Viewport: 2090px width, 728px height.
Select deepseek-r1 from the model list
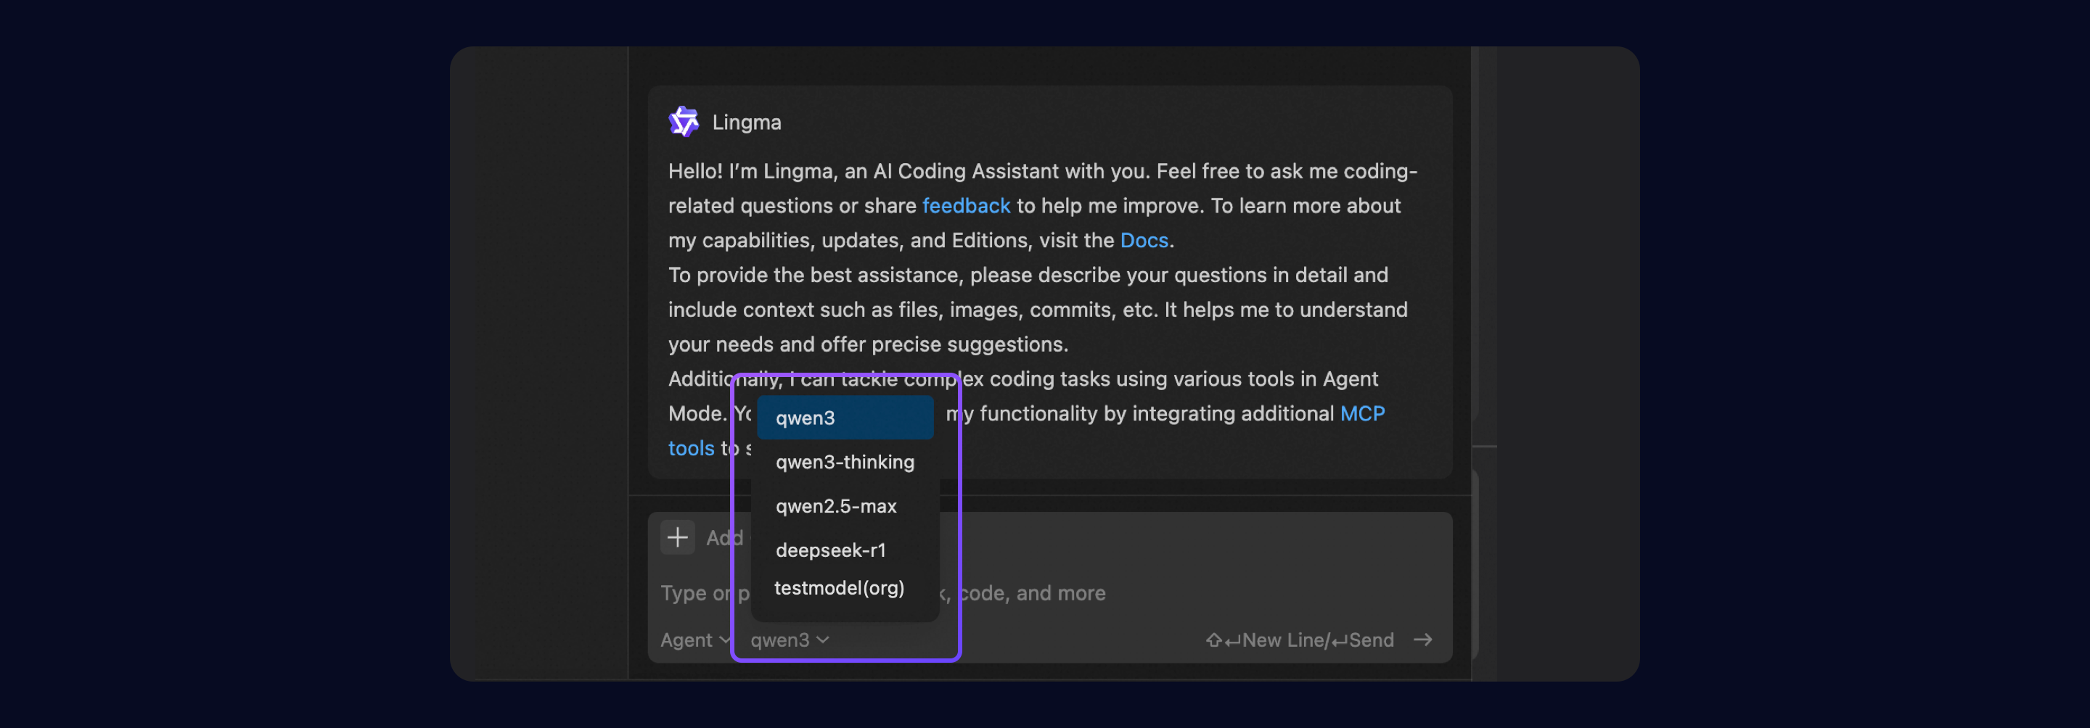tap(845, 550)
